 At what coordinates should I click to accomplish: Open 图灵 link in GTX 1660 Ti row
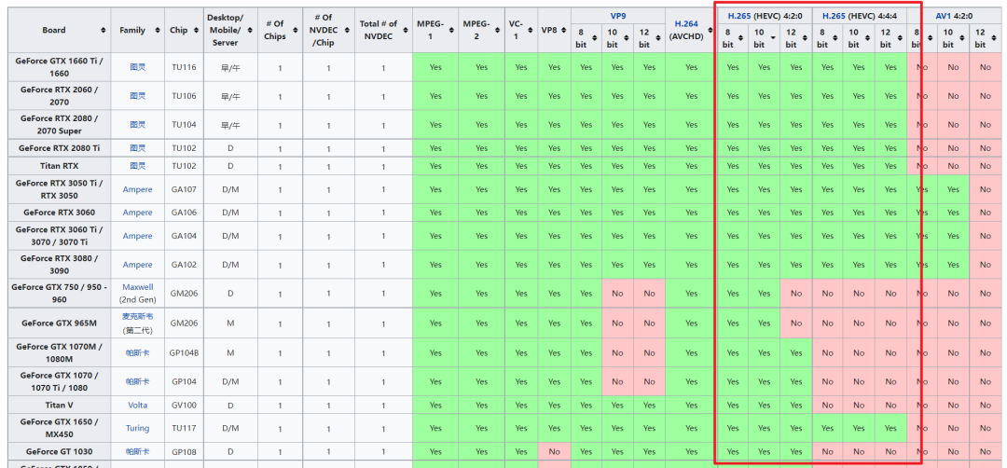click(137, 67)
